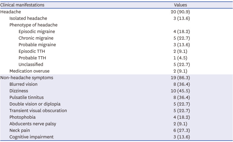This screenshot has height=142, width=233.
Task: Select the 'Unclassified' row label
Action: coord(31,64)
